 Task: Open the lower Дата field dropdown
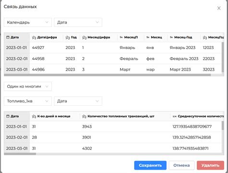coord(78,101)
